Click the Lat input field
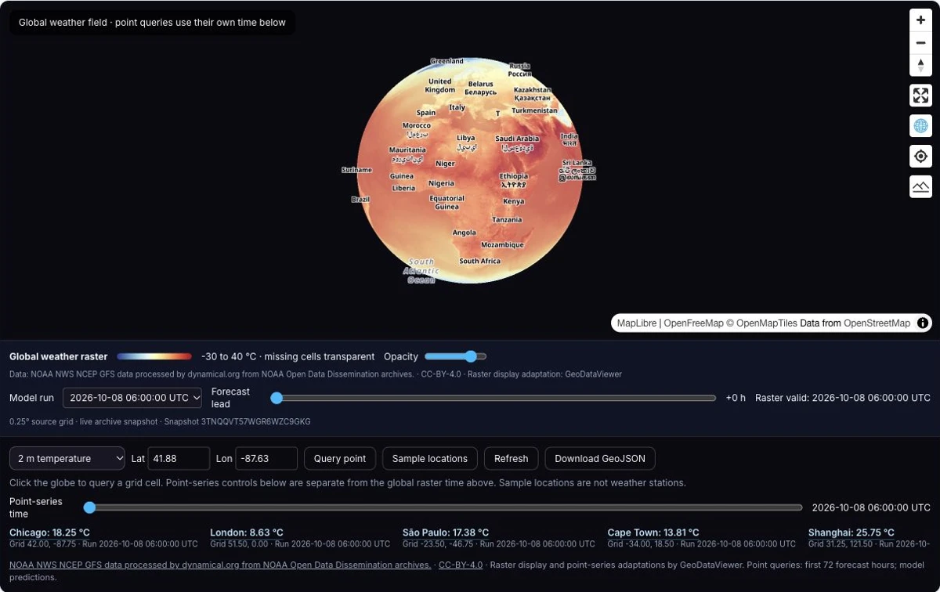Viewport: 940px width, 592px height. pos(179,458)
